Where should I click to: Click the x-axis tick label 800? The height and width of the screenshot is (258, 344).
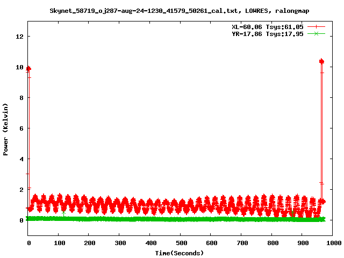(273, 243)
